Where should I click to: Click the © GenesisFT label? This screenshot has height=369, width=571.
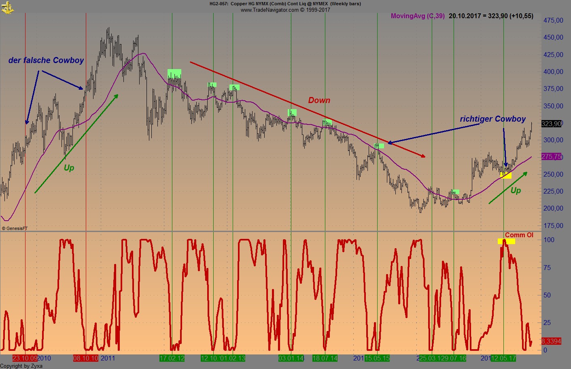[x=15, y=228]
